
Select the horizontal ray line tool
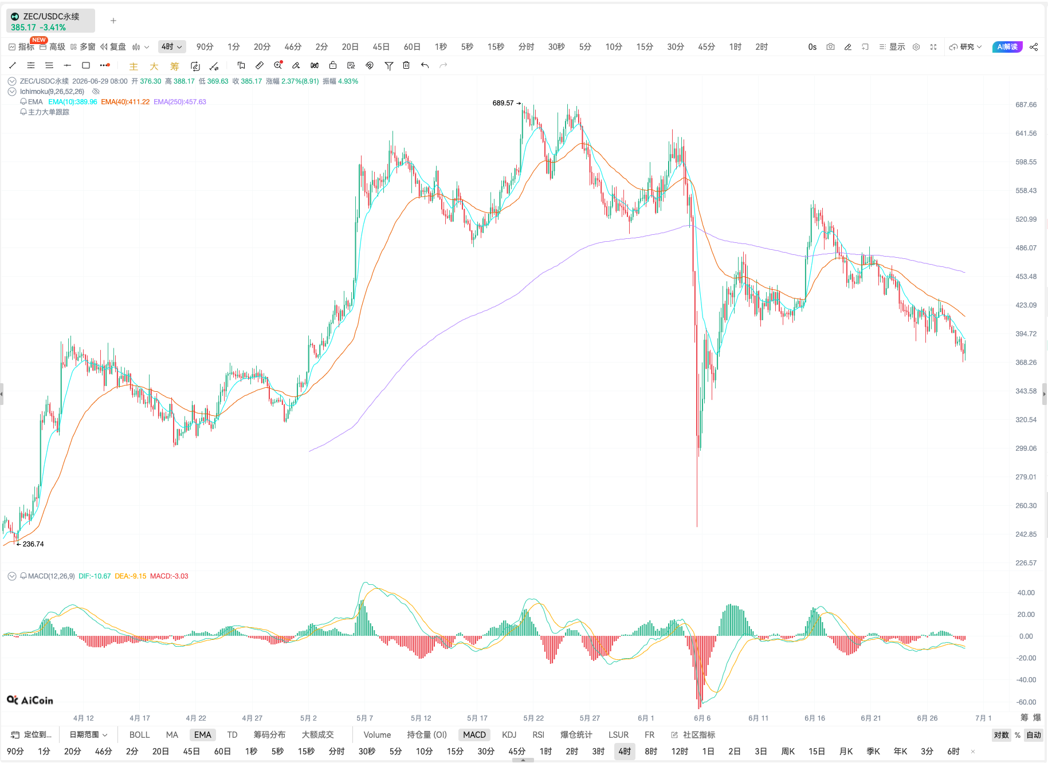click(x=68, y=65)
